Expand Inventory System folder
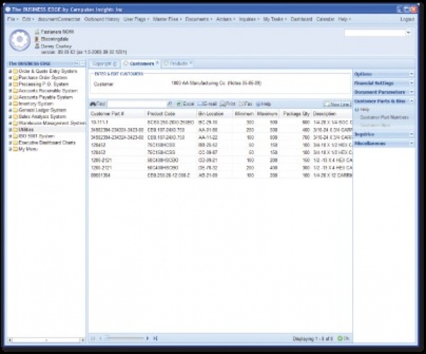Screen dimensions: 426x354 coord(10,104)
